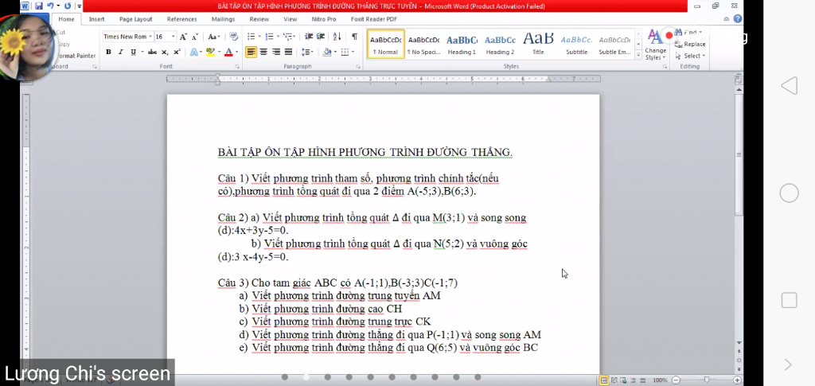Increase the paragraph indent
815x386 pixels.
point(321,37)
